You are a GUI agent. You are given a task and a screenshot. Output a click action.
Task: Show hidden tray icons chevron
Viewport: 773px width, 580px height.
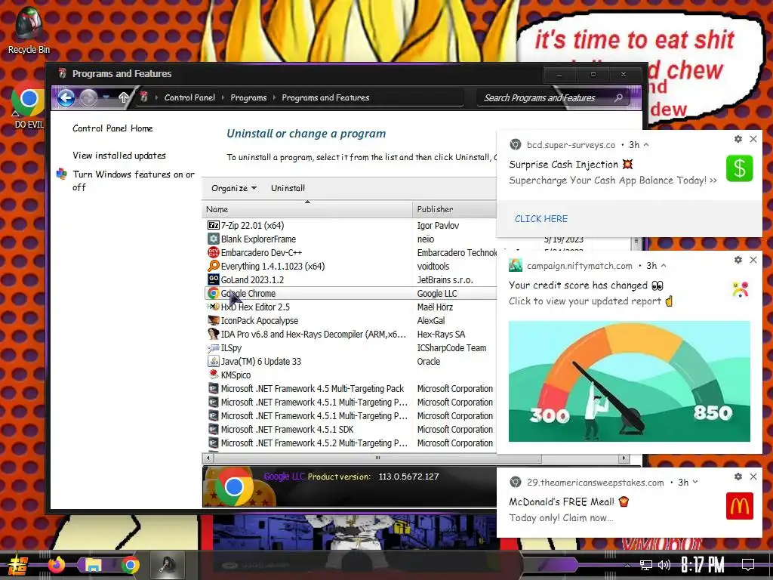click(627, 565)
